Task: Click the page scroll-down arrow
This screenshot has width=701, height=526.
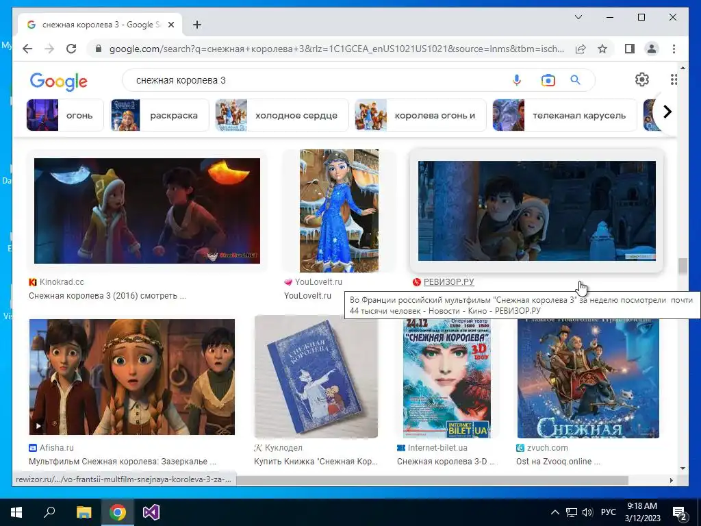Action: click(x=683, y=468)
